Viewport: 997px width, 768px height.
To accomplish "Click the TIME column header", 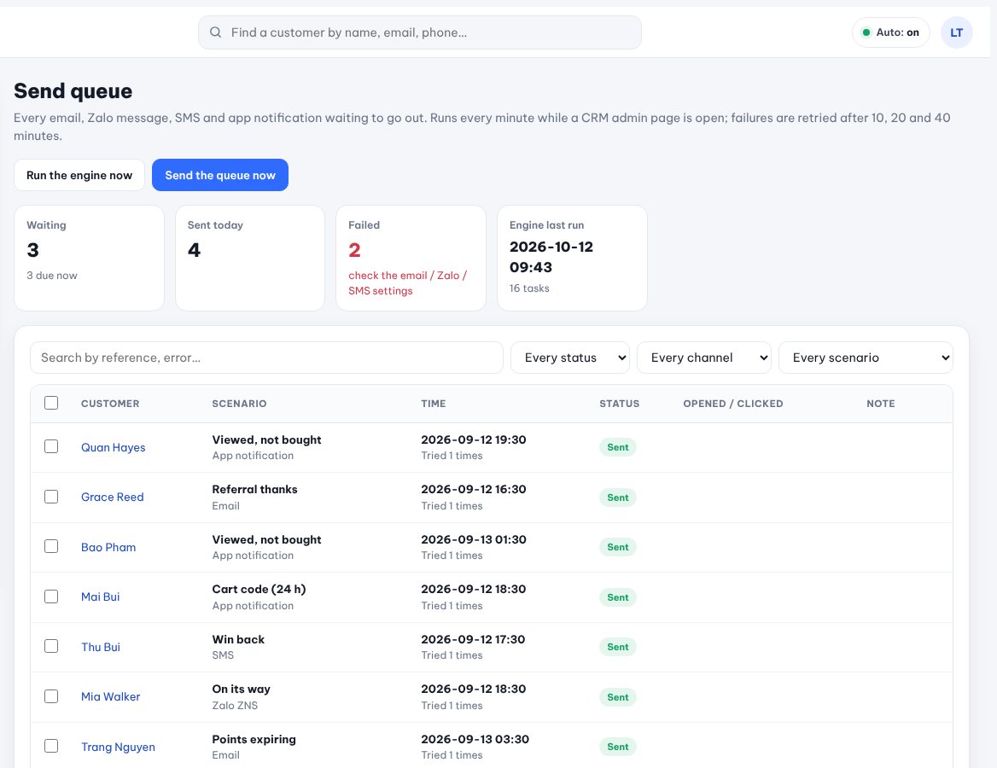I will click(434, 404).
